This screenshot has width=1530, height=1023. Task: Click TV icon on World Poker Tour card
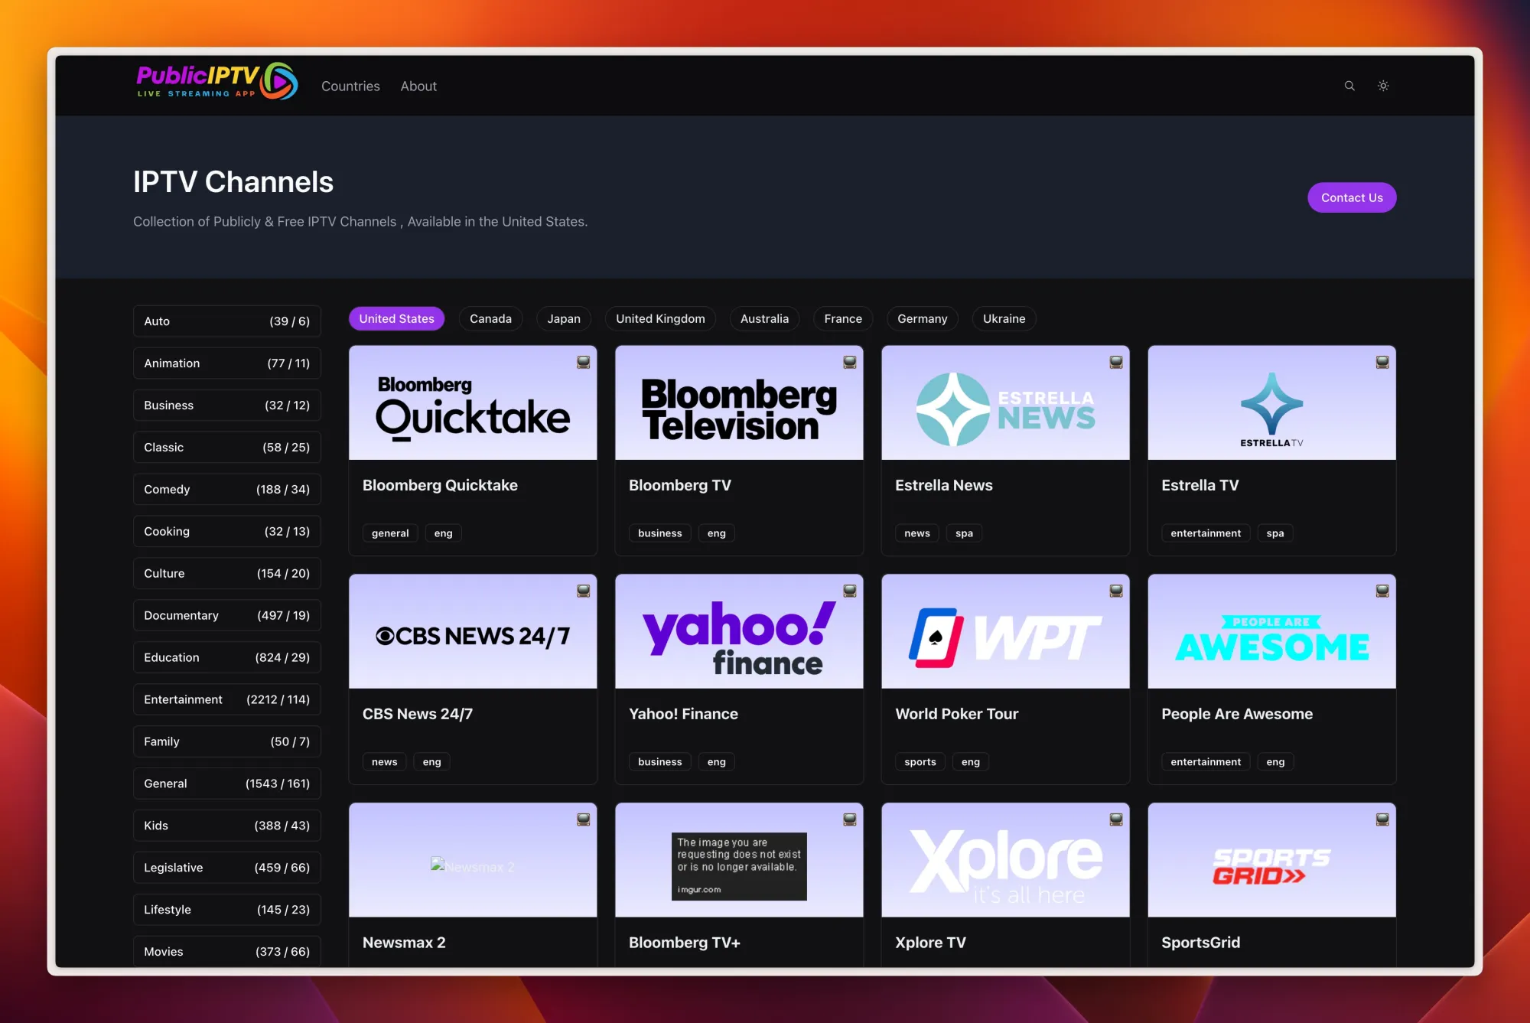1116,591
